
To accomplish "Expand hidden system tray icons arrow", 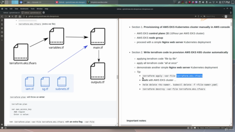I will coord(217,2).
